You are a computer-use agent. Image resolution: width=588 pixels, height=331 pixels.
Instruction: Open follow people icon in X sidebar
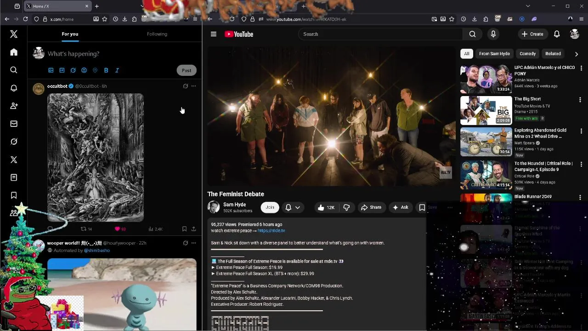click(14, 106)
